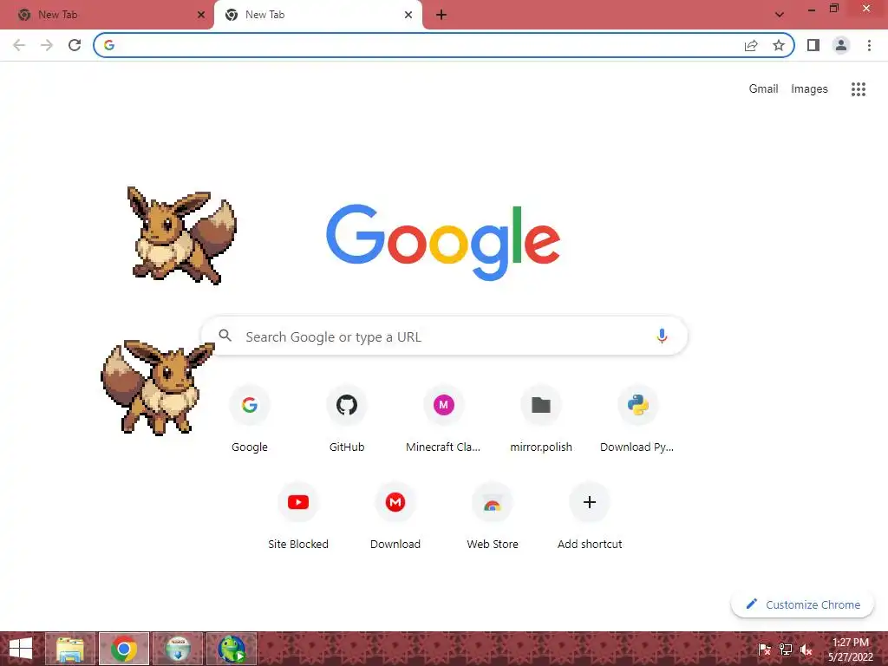Click the Google logo
The width and height of the screenshot is (888, 666).
click(x=443, y=243)
